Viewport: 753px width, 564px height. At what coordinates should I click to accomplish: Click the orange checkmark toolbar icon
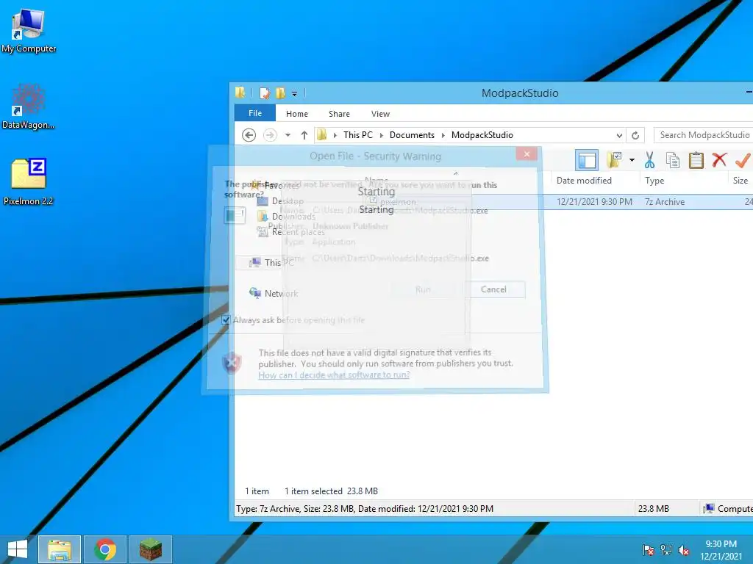pos(743,160)
